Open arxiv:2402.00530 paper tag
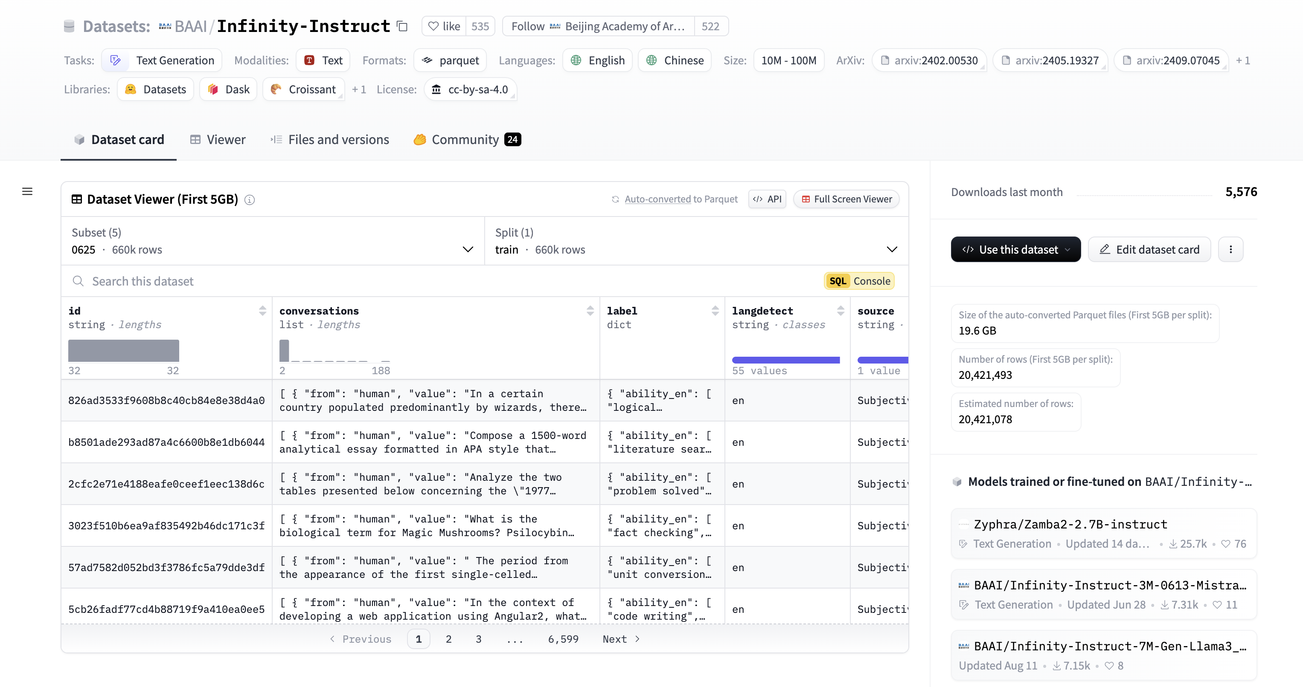1303x687 pixels. pyautogui.click(x=929, y=61)
